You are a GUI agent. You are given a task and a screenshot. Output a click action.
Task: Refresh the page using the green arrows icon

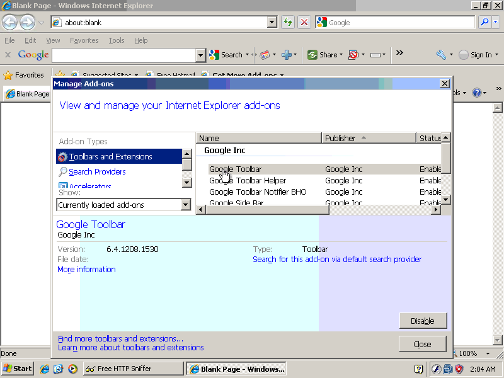(x=288, y=22)
